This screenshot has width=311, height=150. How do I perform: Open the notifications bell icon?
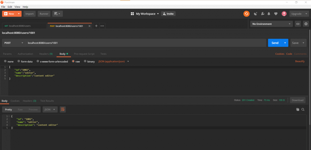pos(269,14)
